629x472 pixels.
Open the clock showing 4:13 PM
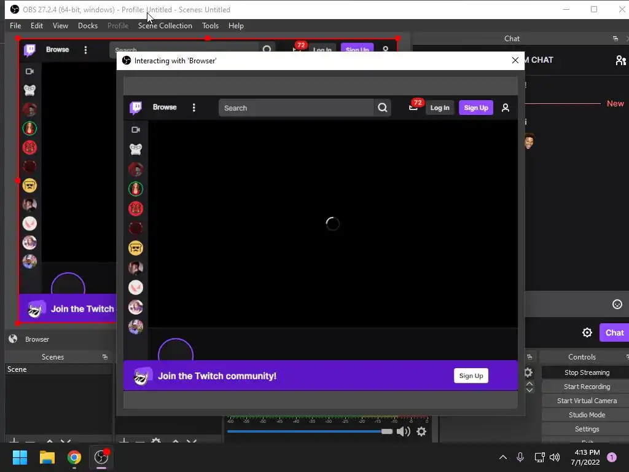point(585,457)
